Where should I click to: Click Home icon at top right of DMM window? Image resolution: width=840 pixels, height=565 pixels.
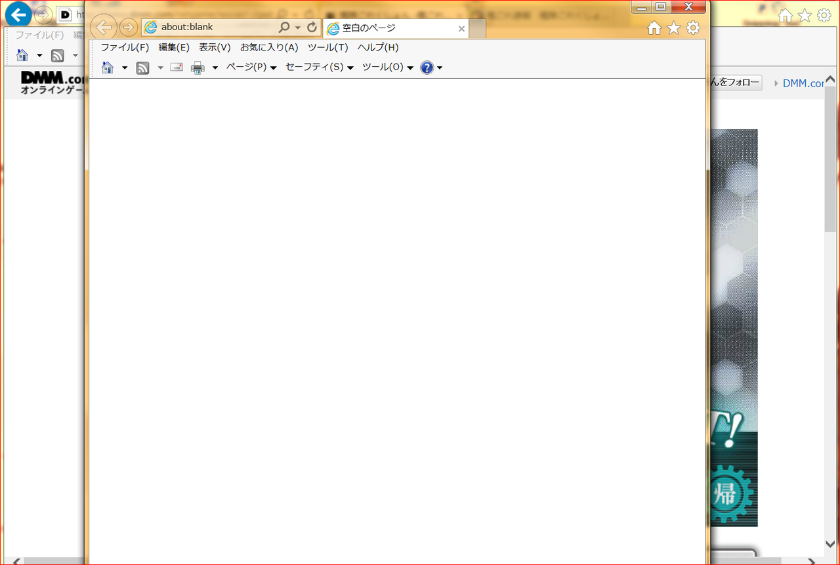coord(786,16)
